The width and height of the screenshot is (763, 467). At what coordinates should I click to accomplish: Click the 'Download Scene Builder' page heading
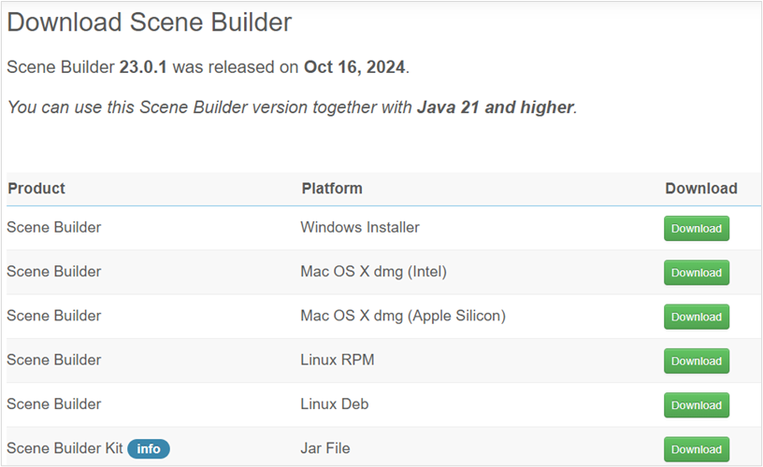pyautogui.click(x=150, y=22)
